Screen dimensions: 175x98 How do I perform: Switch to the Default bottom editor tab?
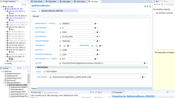click(34, 88)
